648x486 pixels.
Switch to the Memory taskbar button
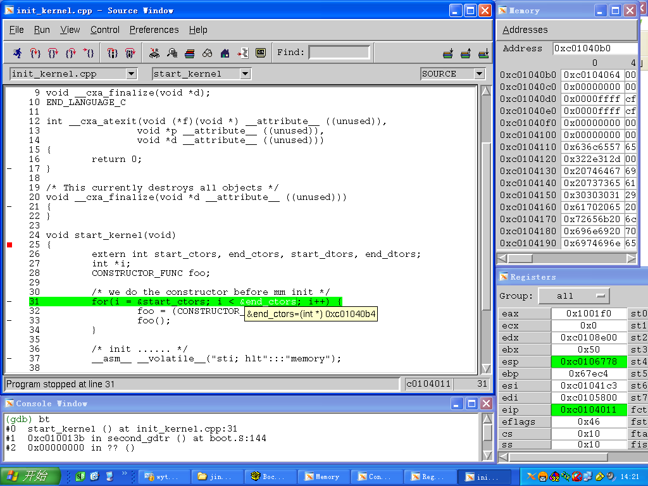[323, 477]
